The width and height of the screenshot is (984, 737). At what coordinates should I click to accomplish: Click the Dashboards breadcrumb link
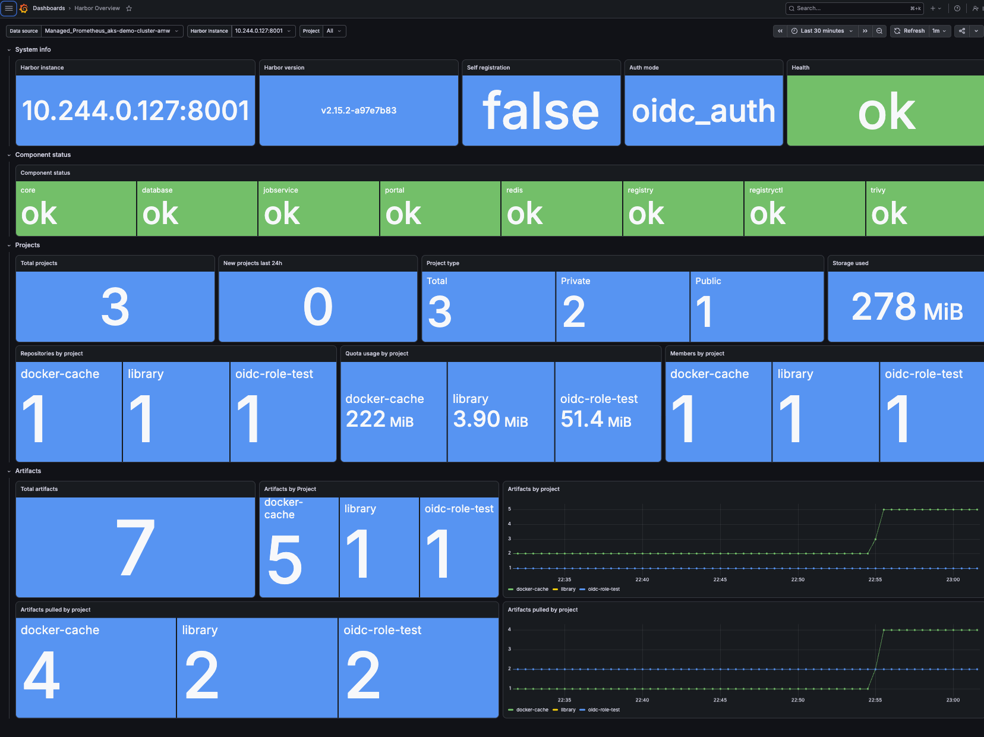coord(49,8)
